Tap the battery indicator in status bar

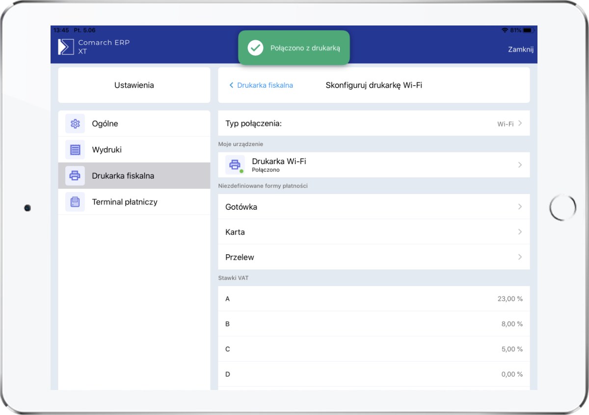(528, 30)
